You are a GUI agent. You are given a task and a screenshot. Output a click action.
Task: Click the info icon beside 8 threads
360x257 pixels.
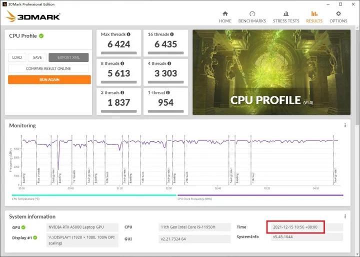coord(122,63)
